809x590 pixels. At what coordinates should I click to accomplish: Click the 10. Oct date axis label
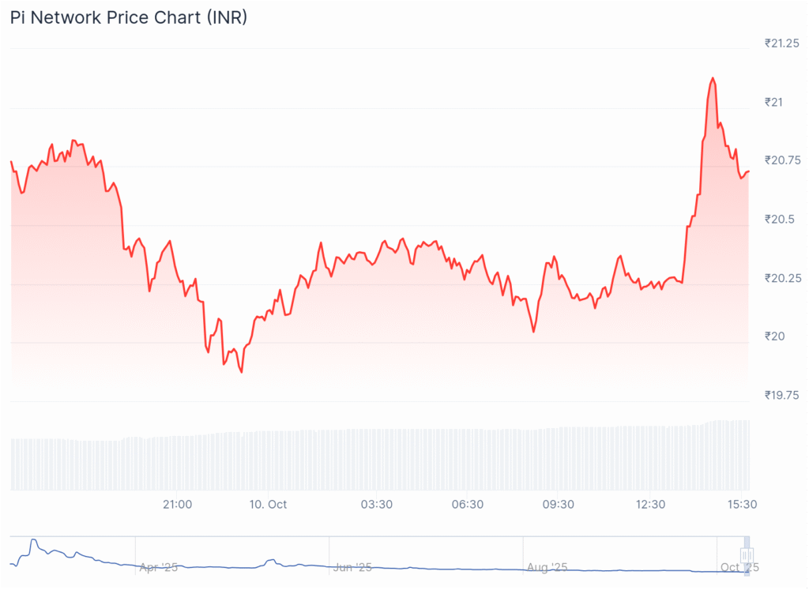267,504
